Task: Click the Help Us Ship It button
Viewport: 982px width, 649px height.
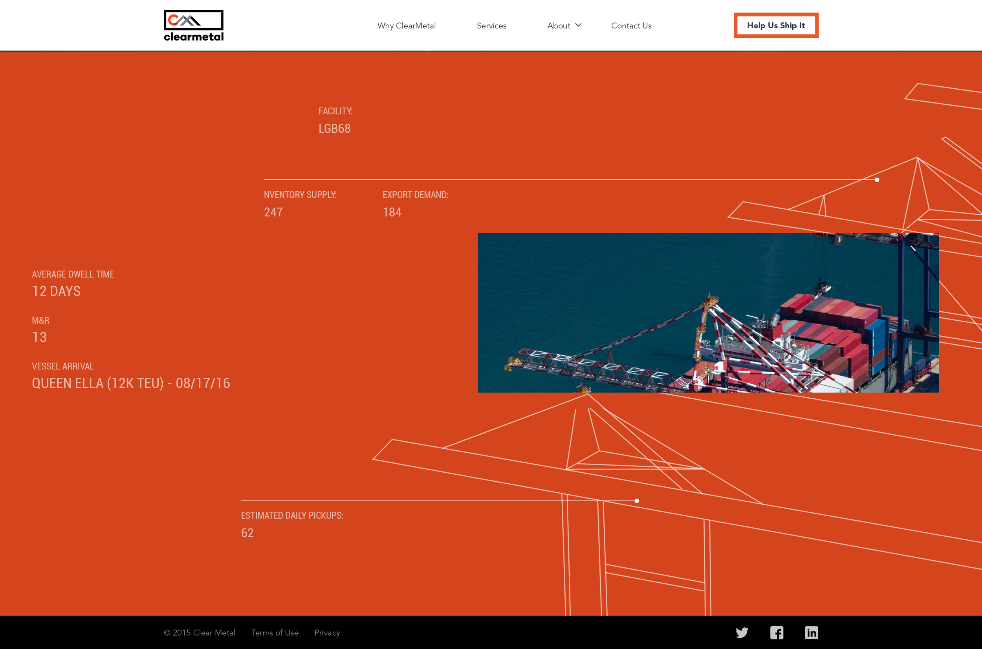Action: (x=776, y=25)
